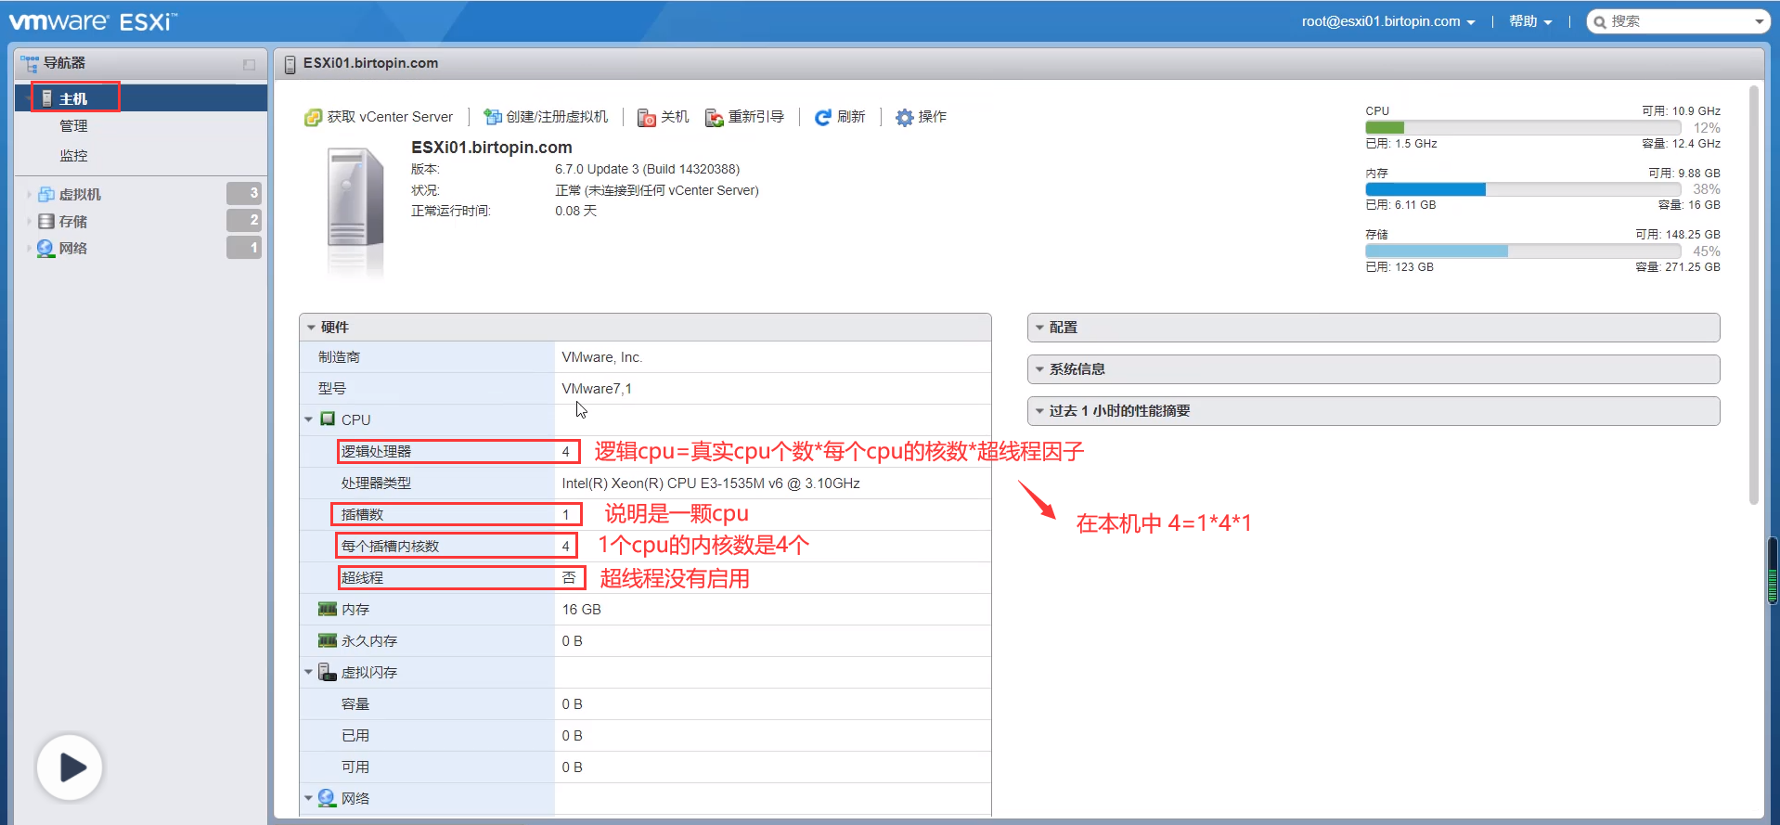Open the 帮助 help menu
Screen dimensions: 1780x825
1530,21
